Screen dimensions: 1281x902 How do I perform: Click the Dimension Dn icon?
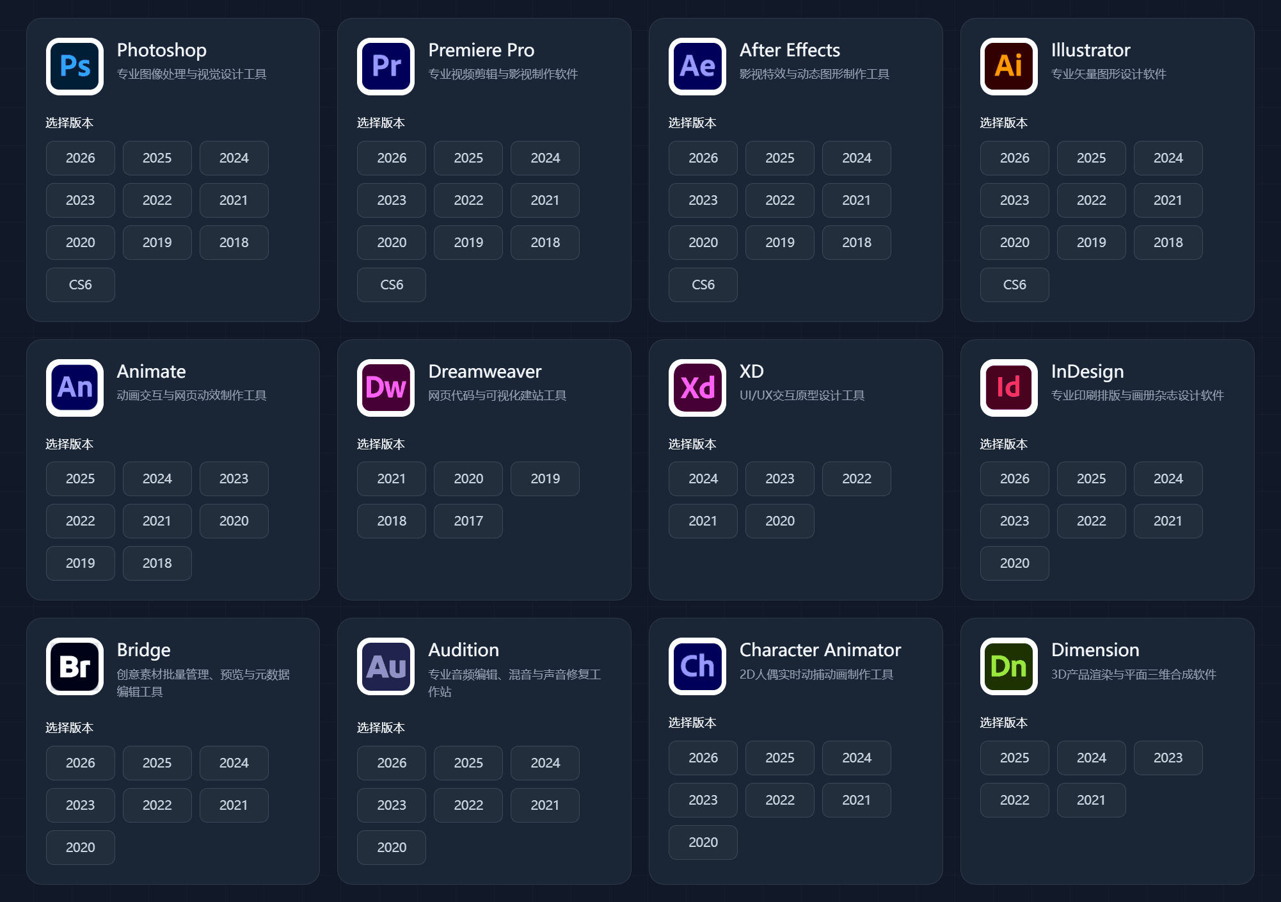(x=1009, y=666)
